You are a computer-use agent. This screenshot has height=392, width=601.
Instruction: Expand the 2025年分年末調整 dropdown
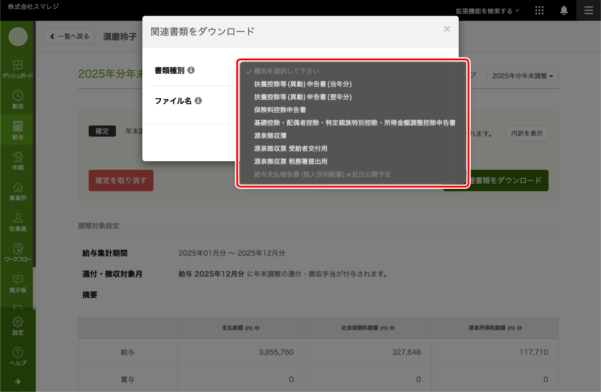coord(523,76)
